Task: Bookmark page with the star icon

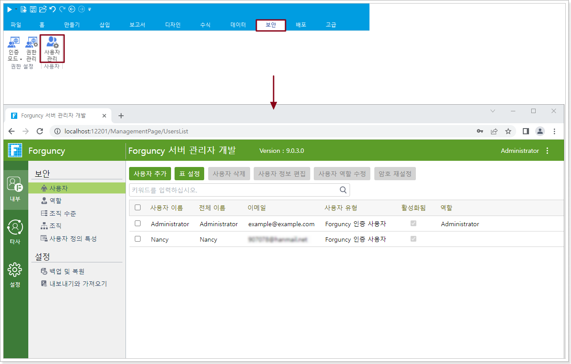Action: 508,131
